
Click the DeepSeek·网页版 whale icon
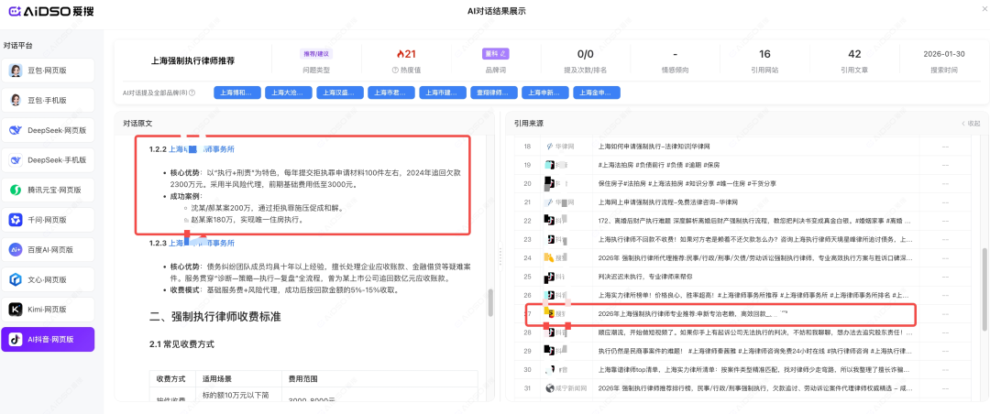(x=16, y=130)
